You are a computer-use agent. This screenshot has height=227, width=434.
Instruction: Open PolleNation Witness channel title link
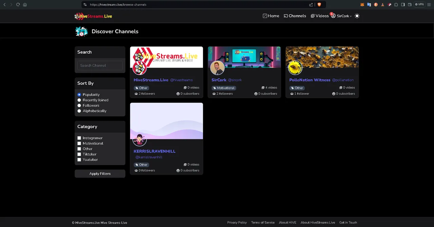tap(310, 80)
